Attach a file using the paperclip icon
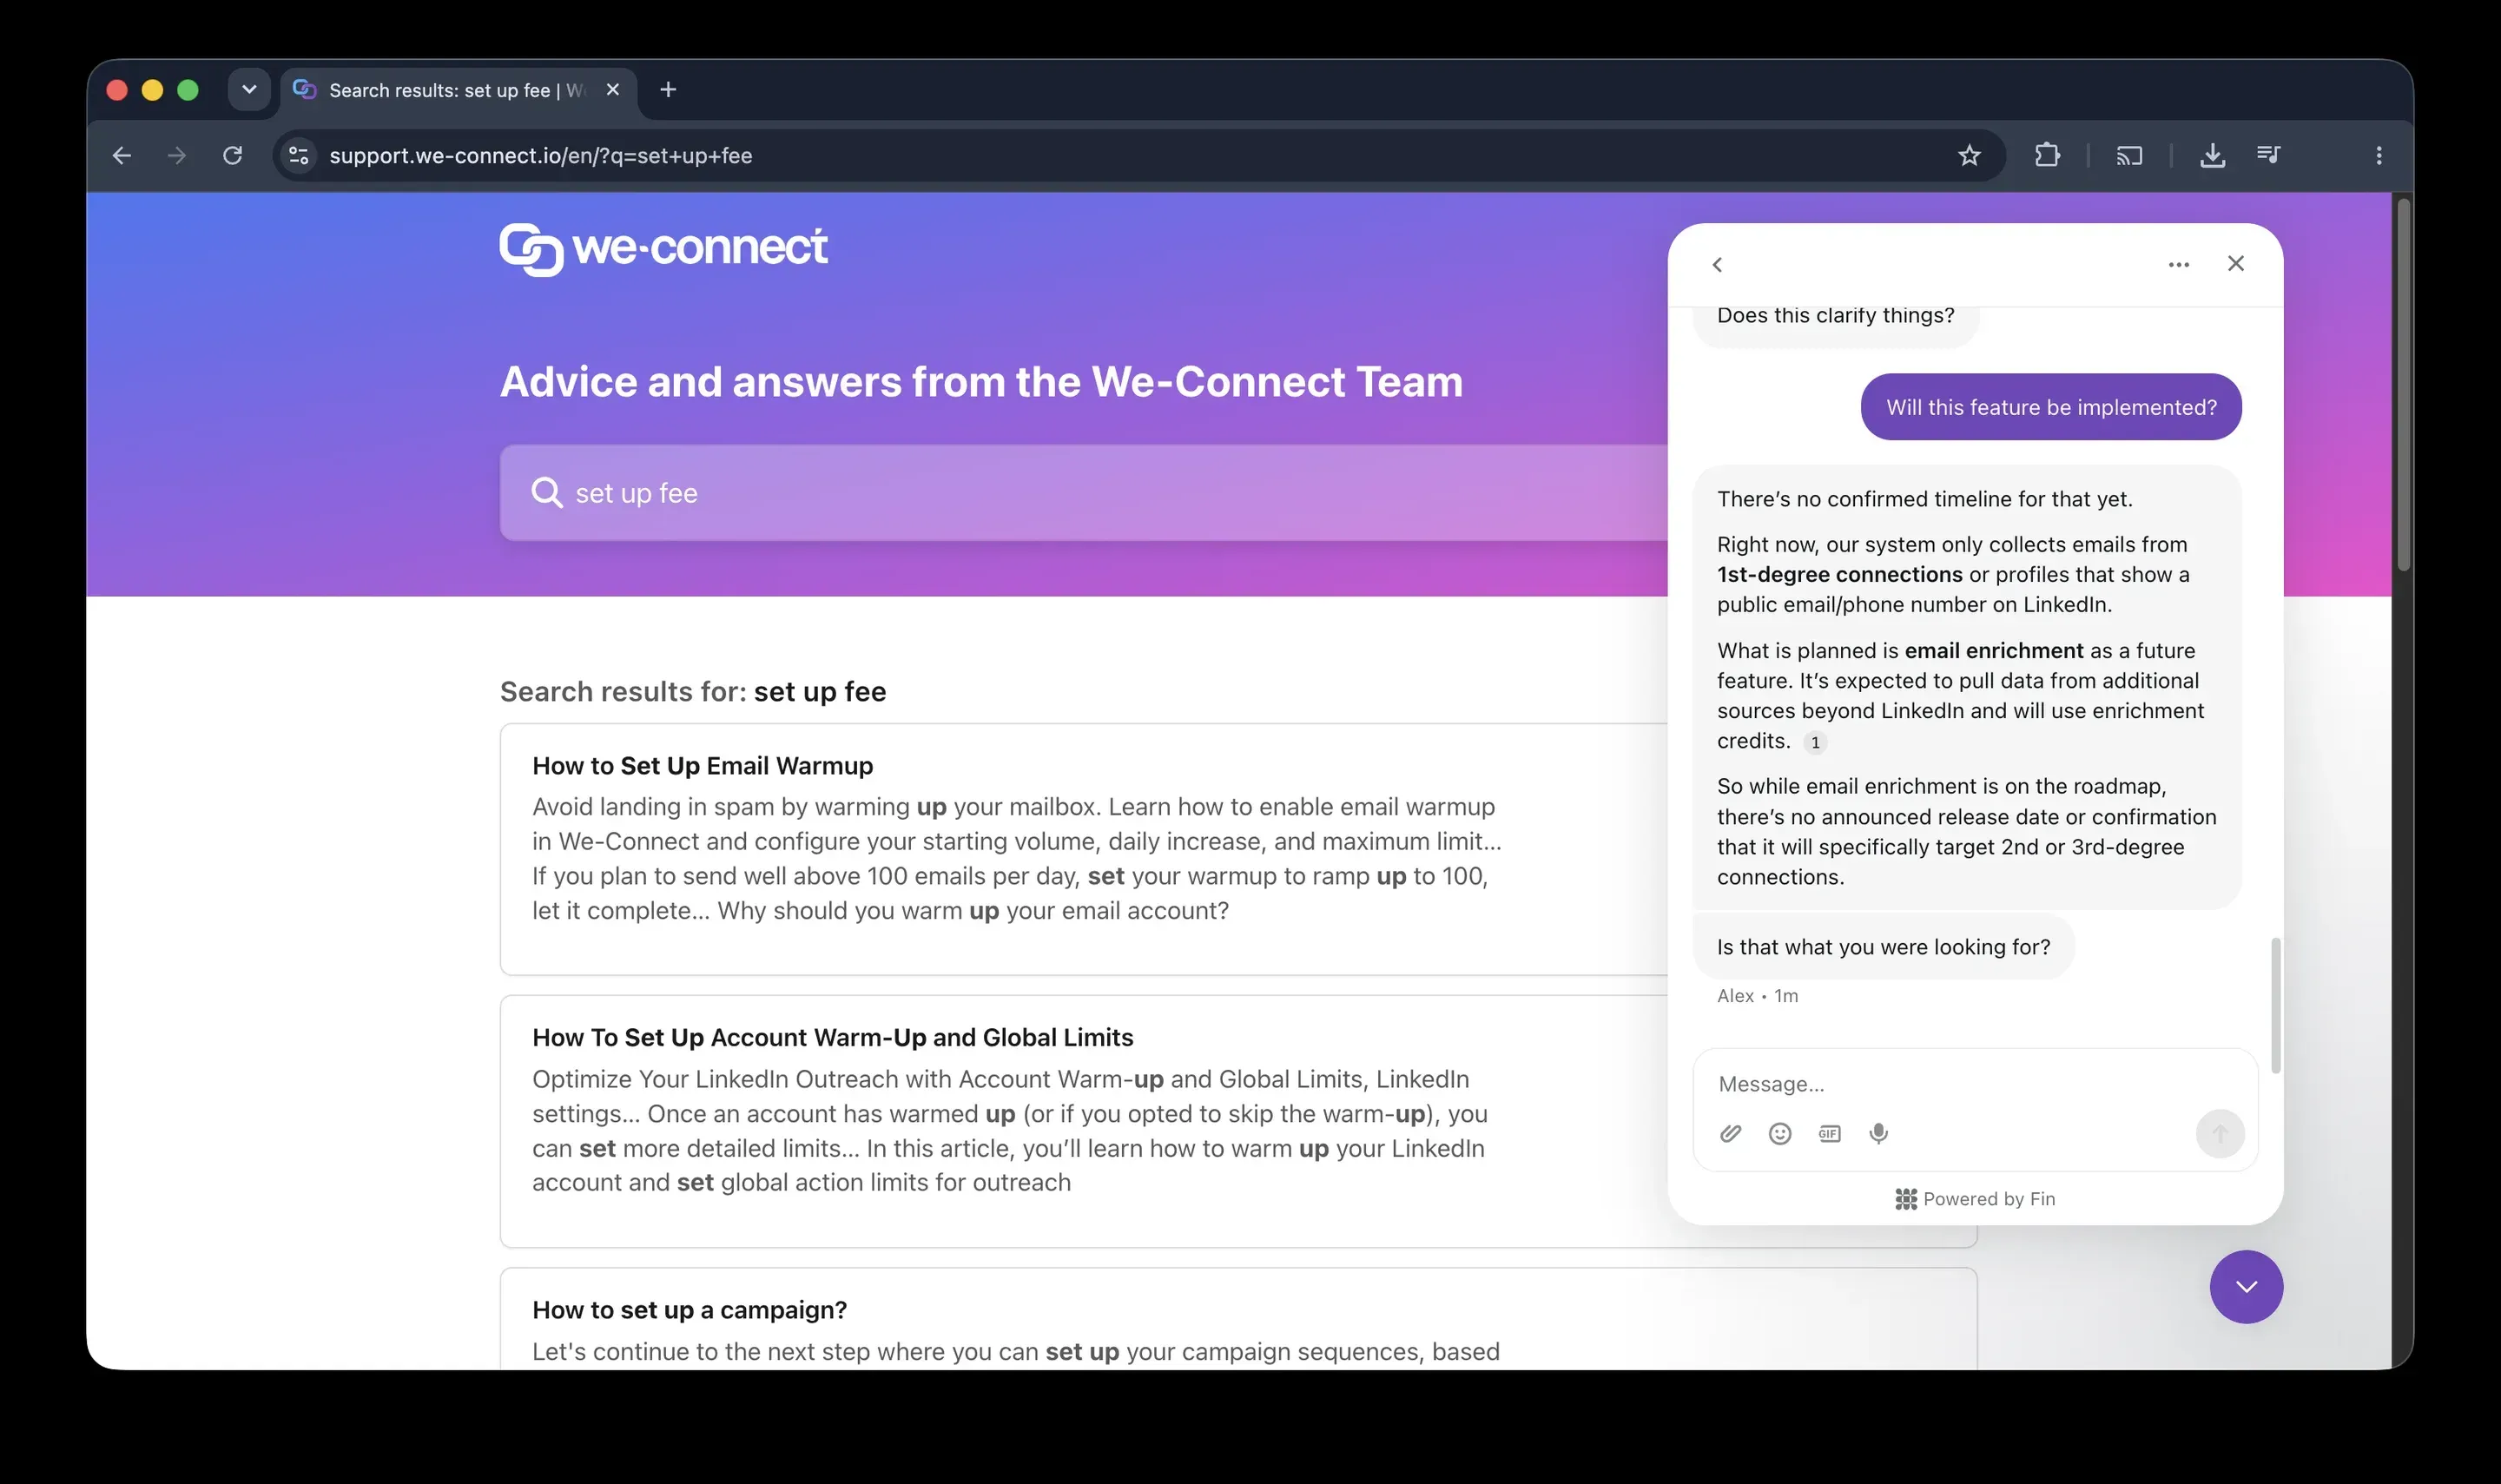2501x1484 pixels. tap(1730, 1133)
